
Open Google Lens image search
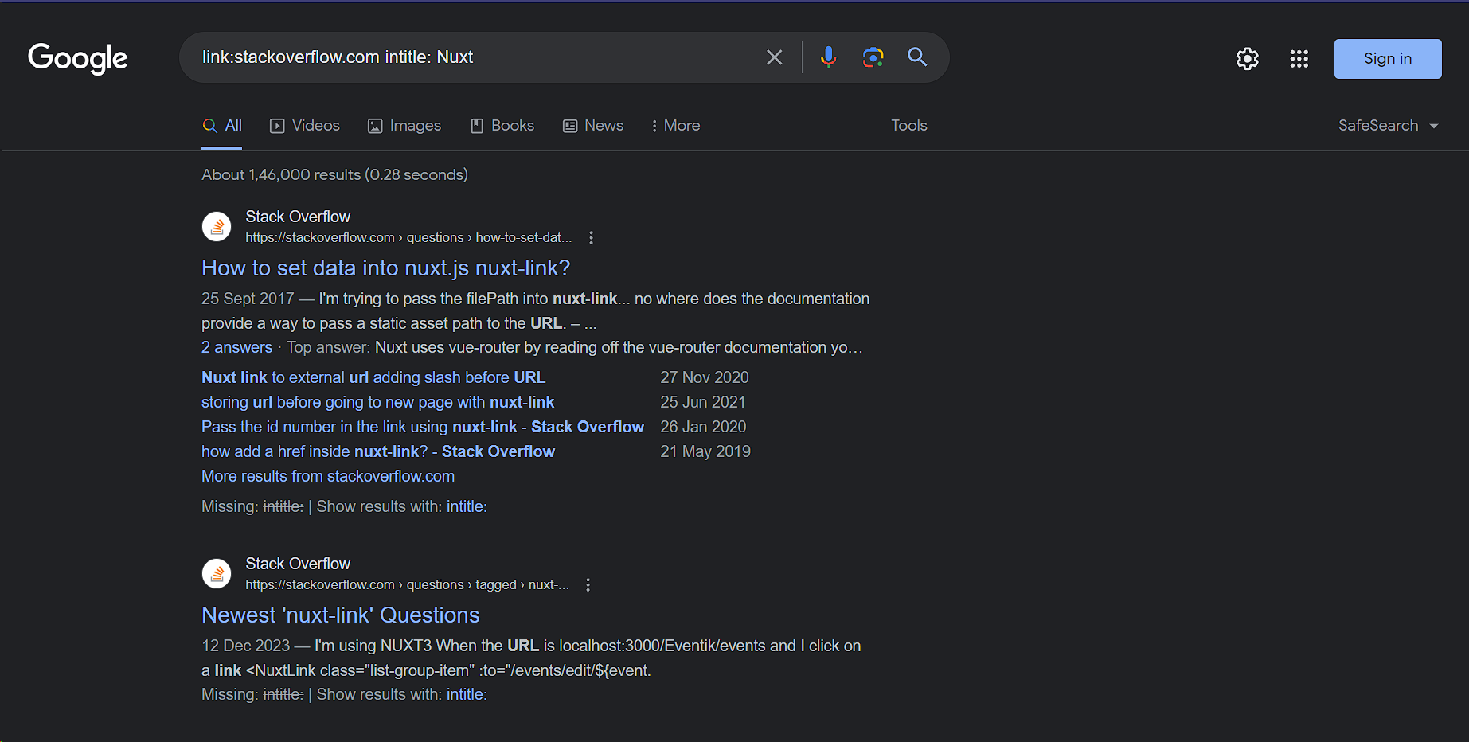coord(873,57)
